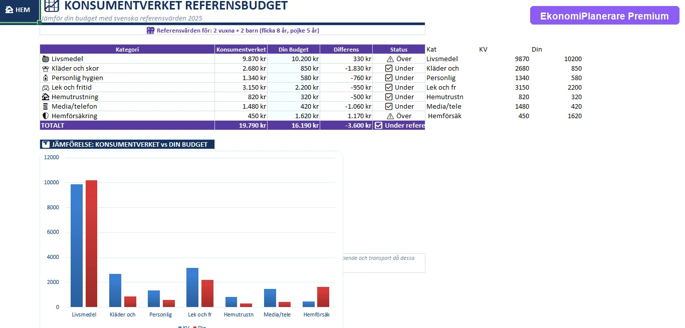Select the 16.190 kr total budget cell
The image size is (685, 328).
[x=294, y=126]
